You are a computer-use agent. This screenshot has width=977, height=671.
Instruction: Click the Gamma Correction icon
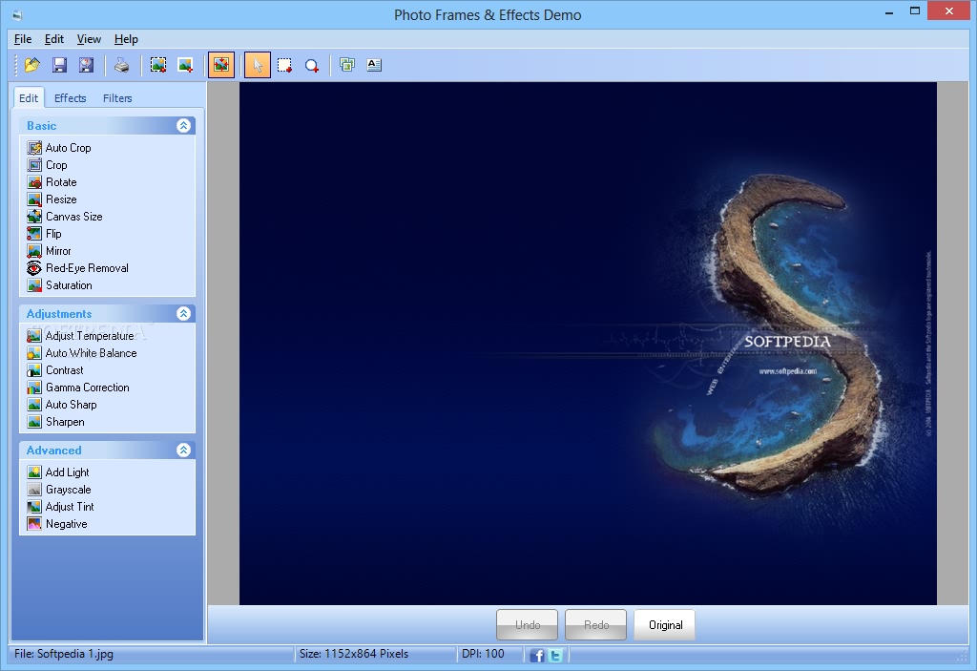(34, 388)
